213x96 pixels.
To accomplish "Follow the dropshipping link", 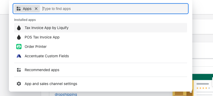I will (66, 94).
